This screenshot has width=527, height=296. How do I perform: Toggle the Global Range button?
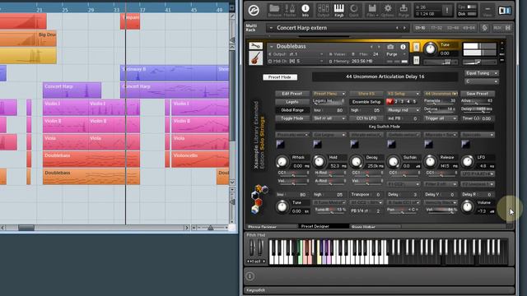coord(292,110)
